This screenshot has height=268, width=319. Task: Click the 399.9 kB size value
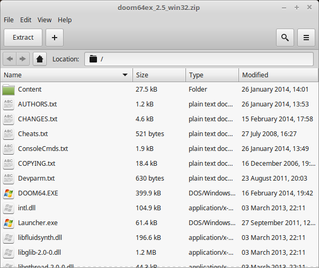point(148,193)
